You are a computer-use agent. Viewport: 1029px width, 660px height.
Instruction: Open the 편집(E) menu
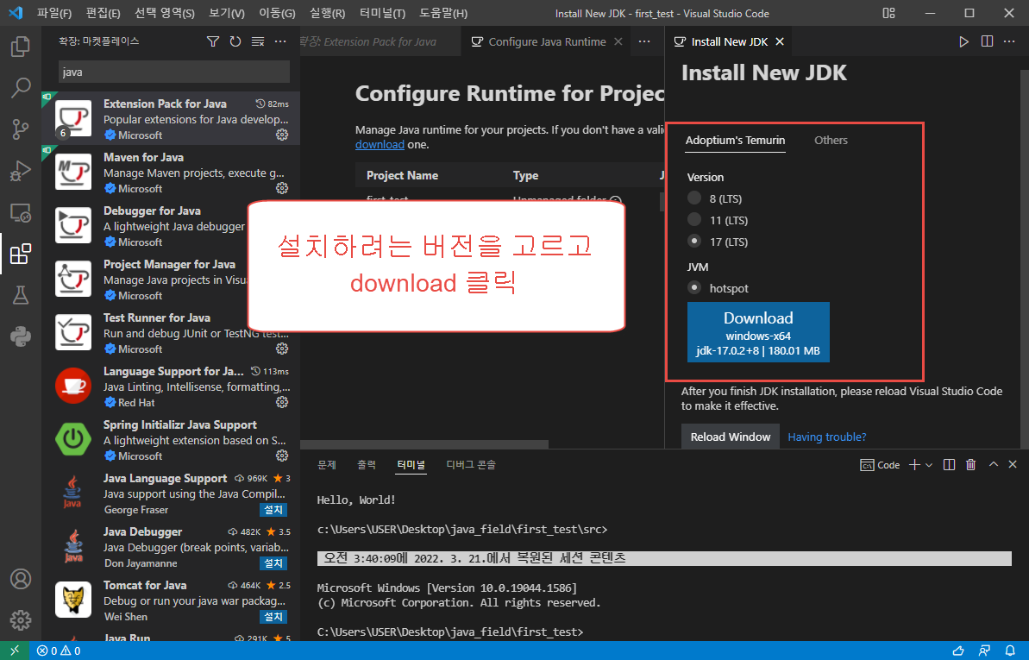tap(103, 13)
